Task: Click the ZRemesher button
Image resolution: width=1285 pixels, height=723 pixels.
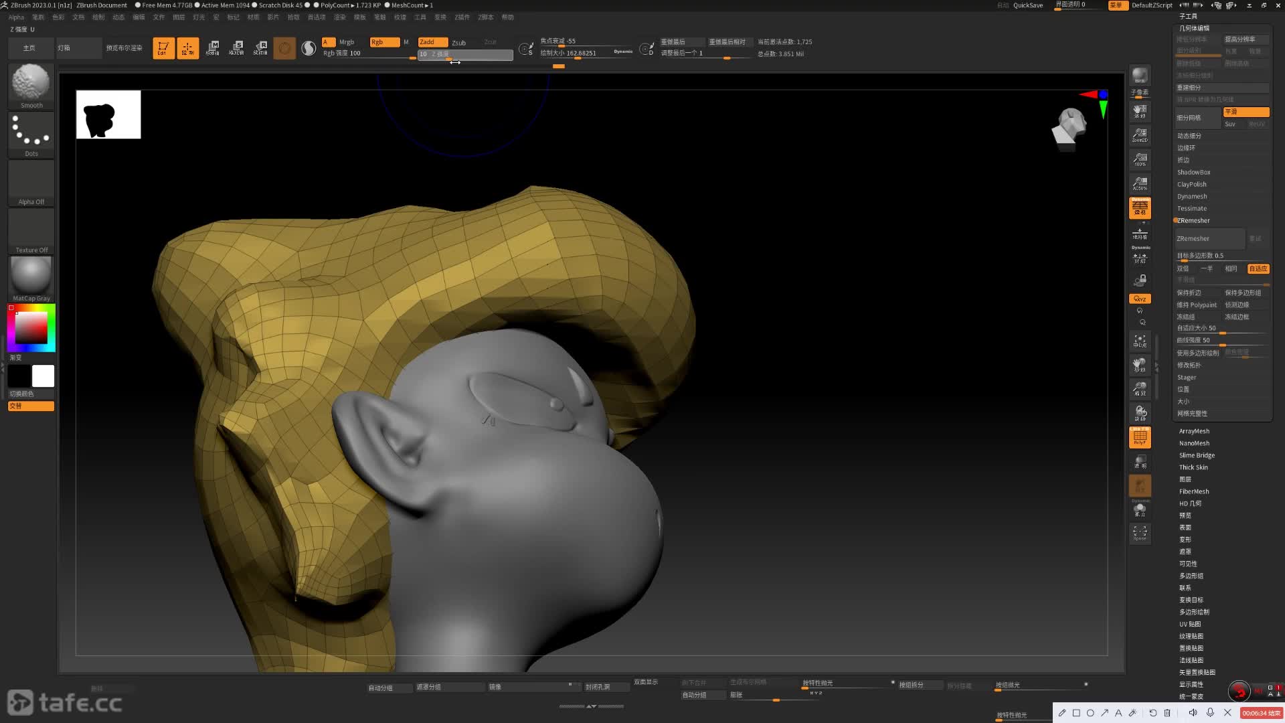Action: coord(1210,239)
